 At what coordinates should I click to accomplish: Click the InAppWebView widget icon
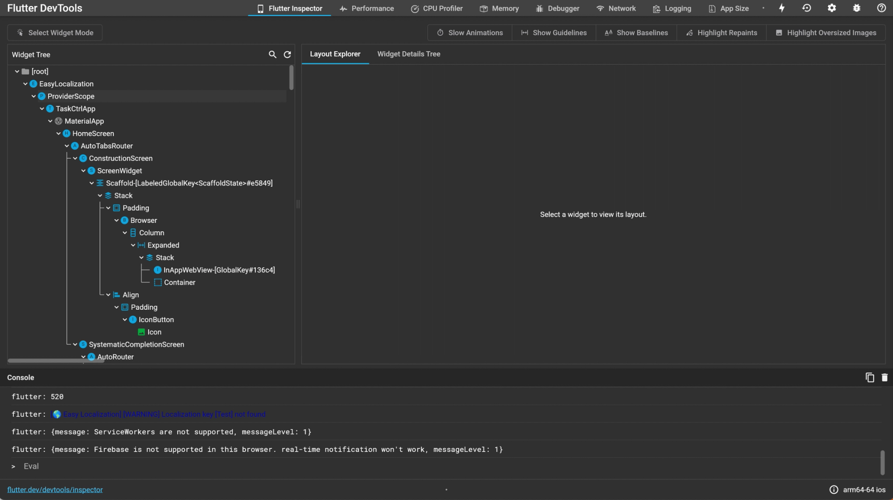[x=158, y=270]
